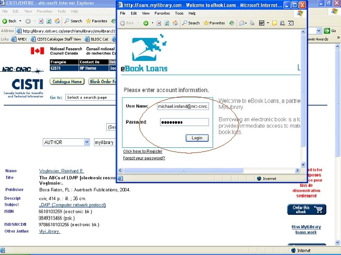341x255 pixels.
Task: Click Refresh icon in eBook Loans toolbar
Action: click(167, 23)
